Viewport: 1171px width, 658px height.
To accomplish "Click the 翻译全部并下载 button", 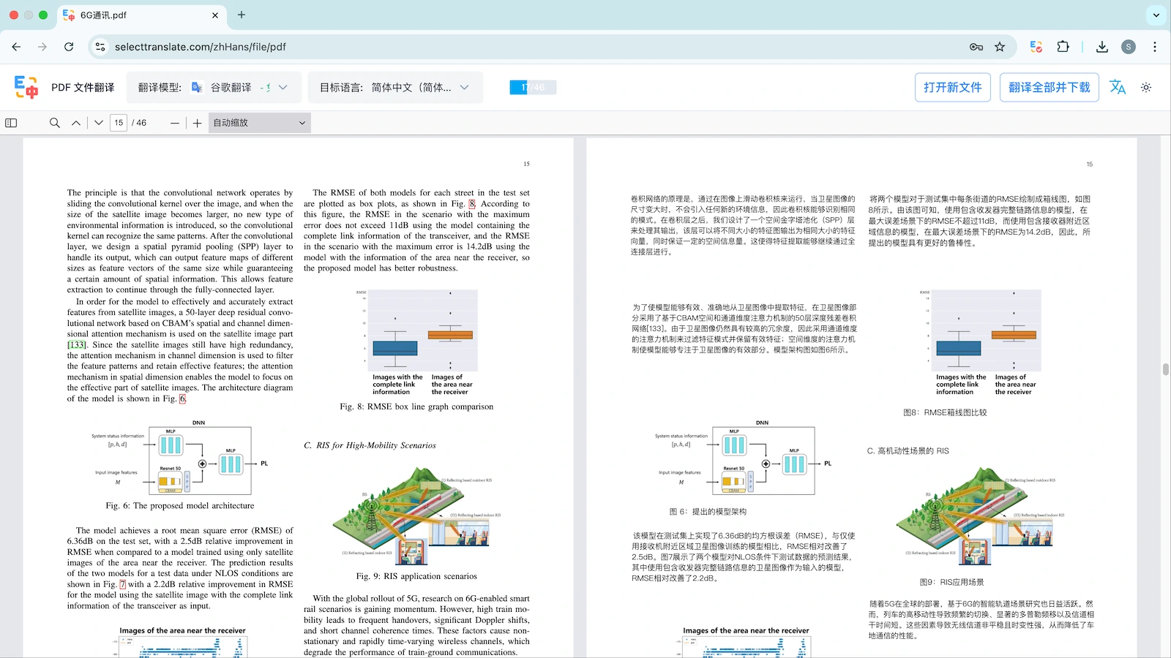I will click(x=1049, y=88).
